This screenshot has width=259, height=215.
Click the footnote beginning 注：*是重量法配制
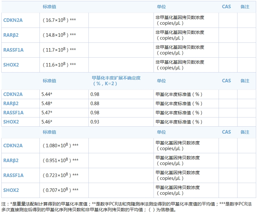(x=127, y=207)
